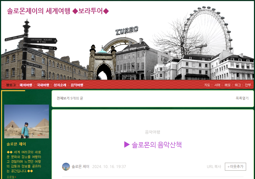This screenshot has width=255, height=179.
Task: Expand the post list with 목록열기
Action: [x=242, y=98]
